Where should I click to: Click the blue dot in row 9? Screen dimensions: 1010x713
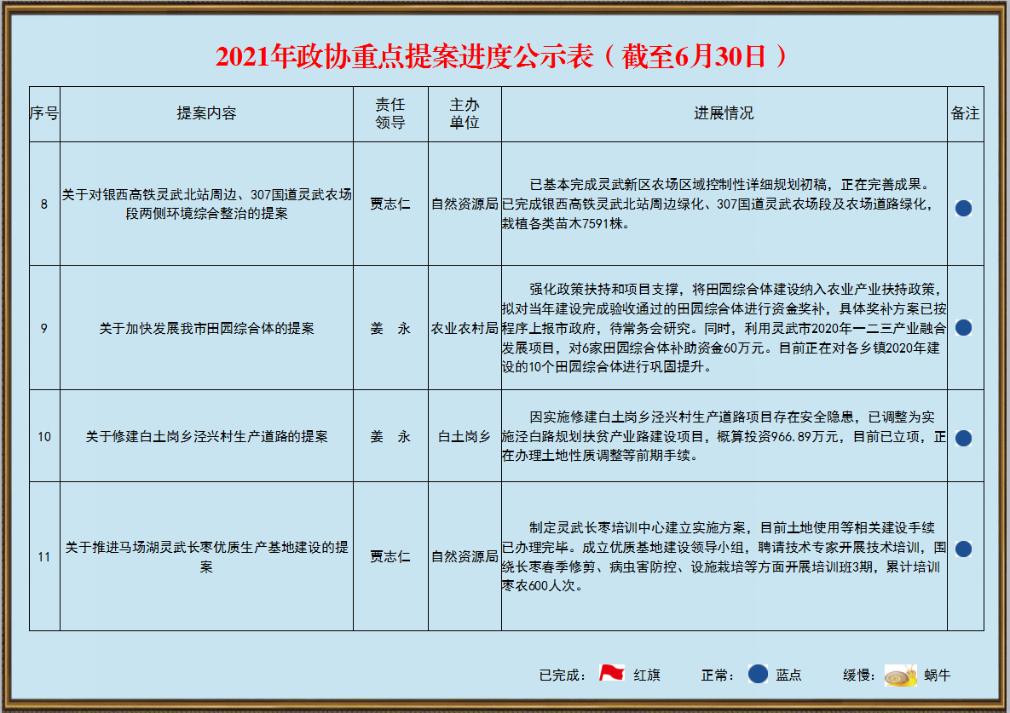pyautogui.click(x=963, y=328)
